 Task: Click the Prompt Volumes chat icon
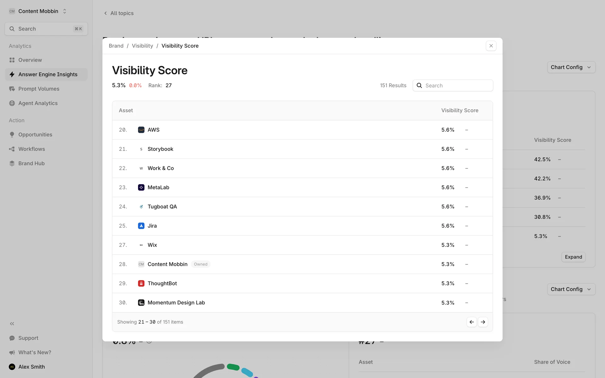click(12, 89)
